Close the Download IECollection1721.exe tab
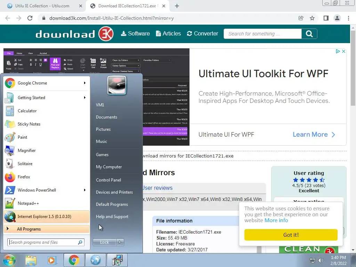This screenshot has height=267, width=356. (x=164, y=6)
